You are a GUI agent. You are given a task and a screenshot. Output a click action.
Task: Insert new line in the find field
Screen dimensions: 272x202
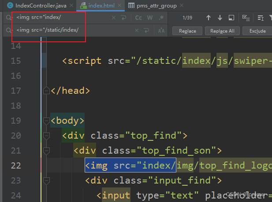coord(124,18)
